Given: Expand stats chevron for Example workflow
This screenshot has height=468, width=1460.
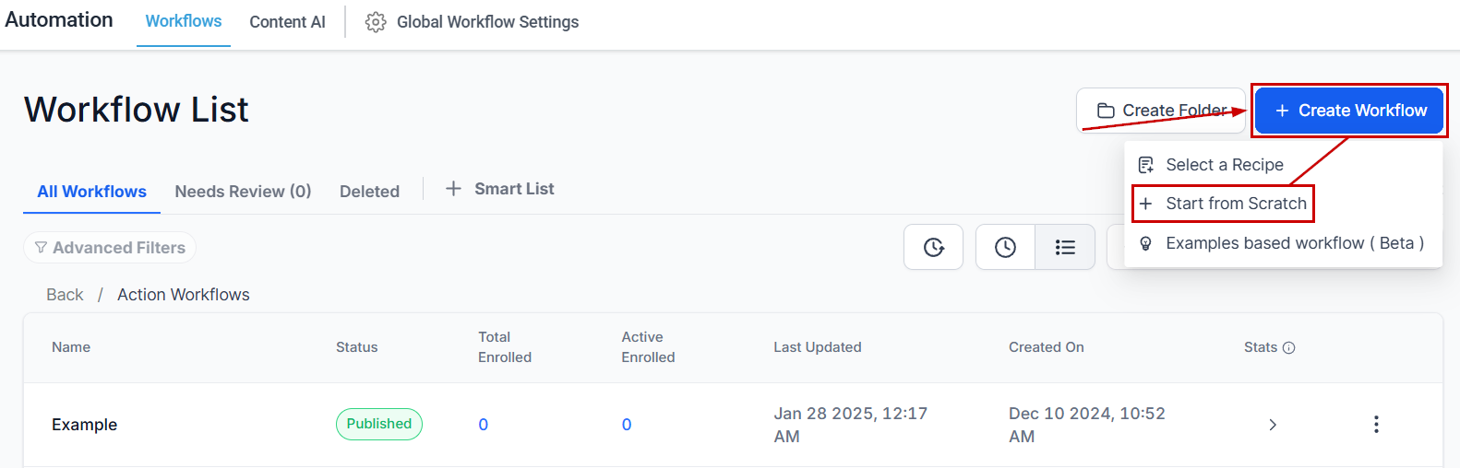Looking at the screenshot, I should pyautogui.click(x=1273, y=425).
